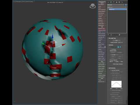Click the Bridge script button
This screenshot has height=105, width=140.
(102, 46)
